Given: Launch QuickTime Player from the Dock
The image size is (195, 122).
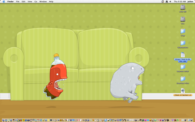Looking at the screenshot, I should (x=41, y=120).
